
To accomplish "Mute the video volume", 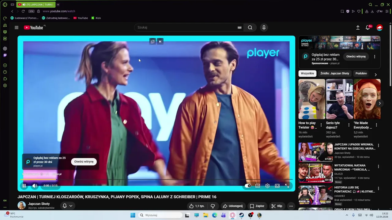I will click(35, 185).
